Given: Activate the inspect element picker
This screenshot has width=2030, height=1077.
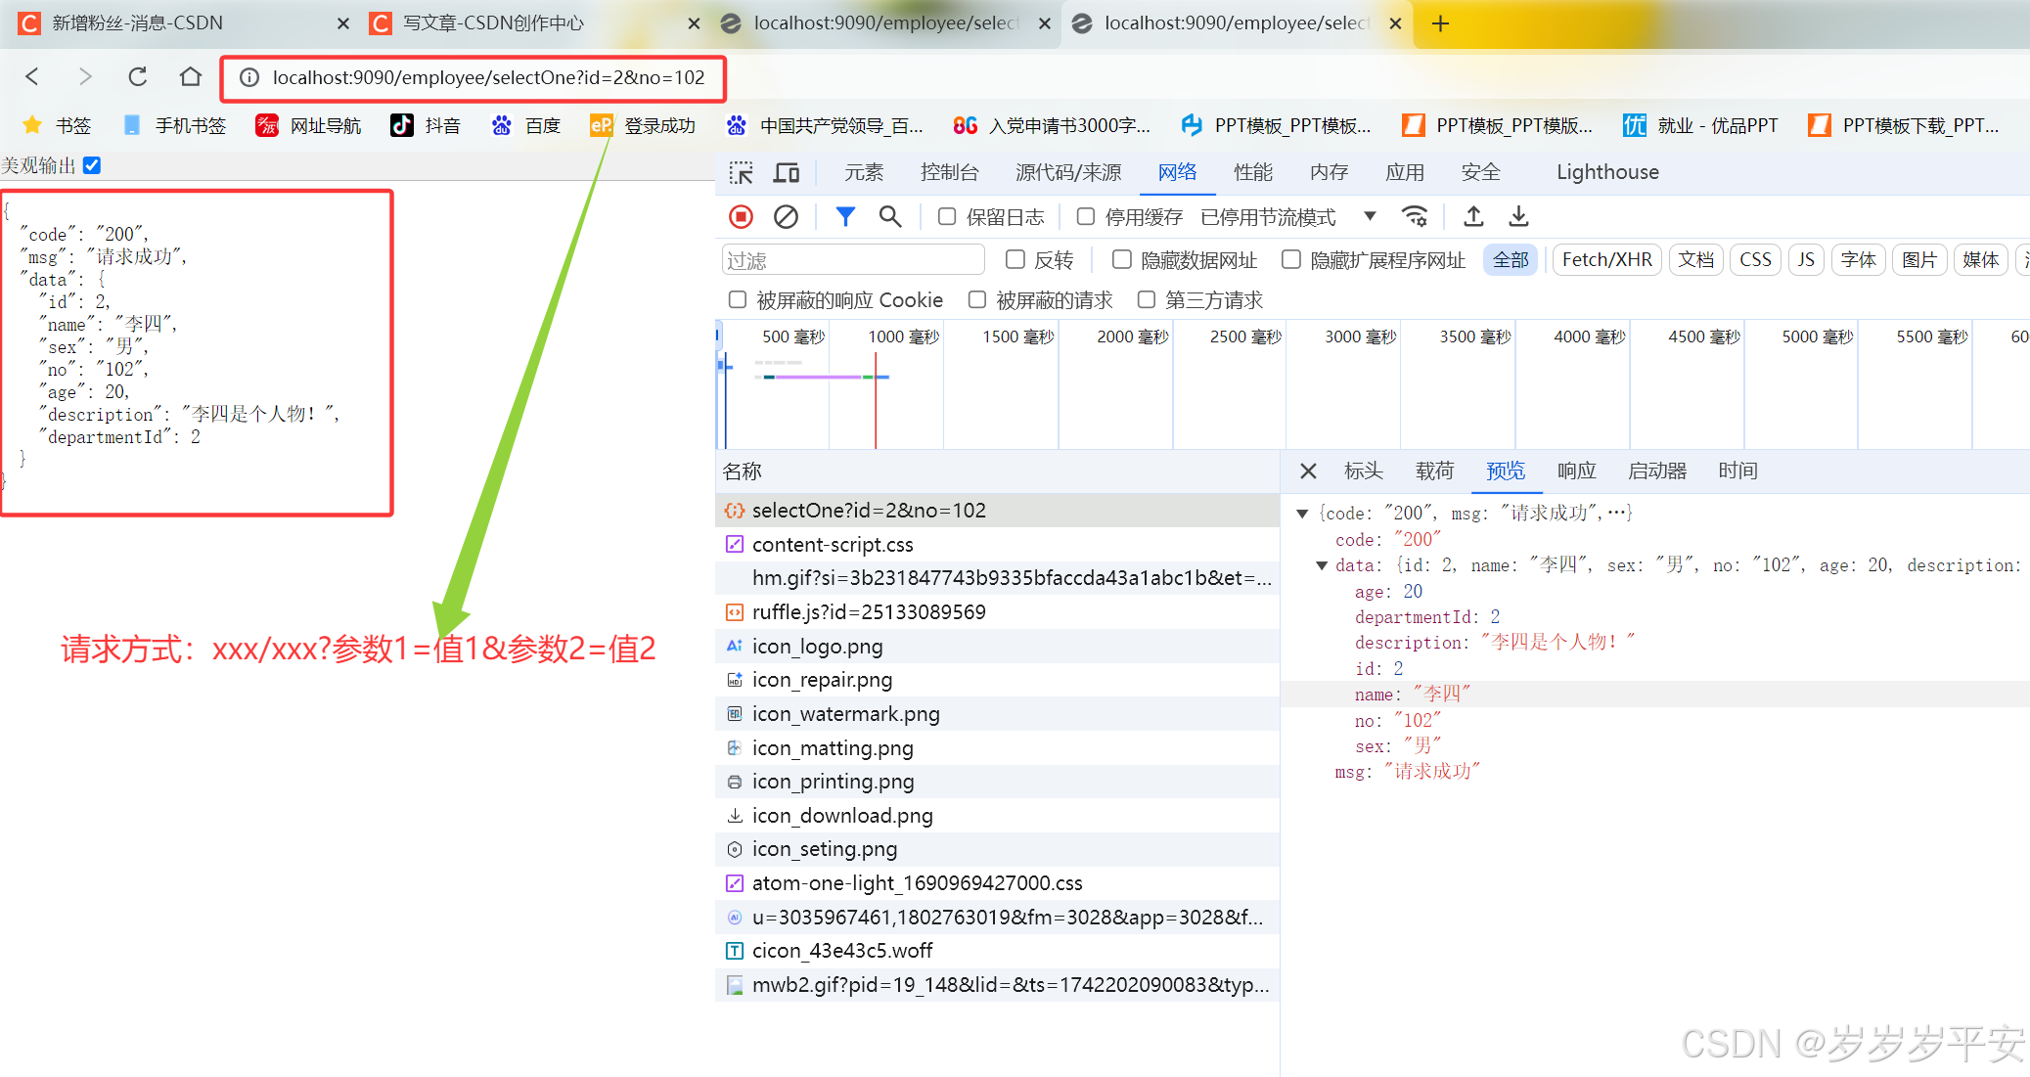Looking at the screenshot, I should tap(742, 171).
